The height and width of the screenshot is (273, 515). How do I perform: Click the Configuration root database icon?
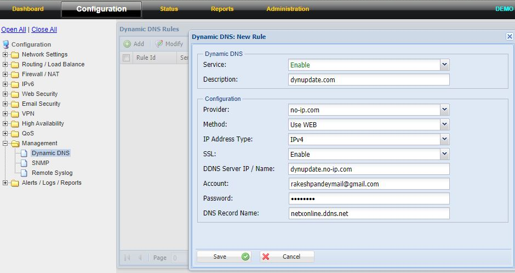(x=6, y=44)
